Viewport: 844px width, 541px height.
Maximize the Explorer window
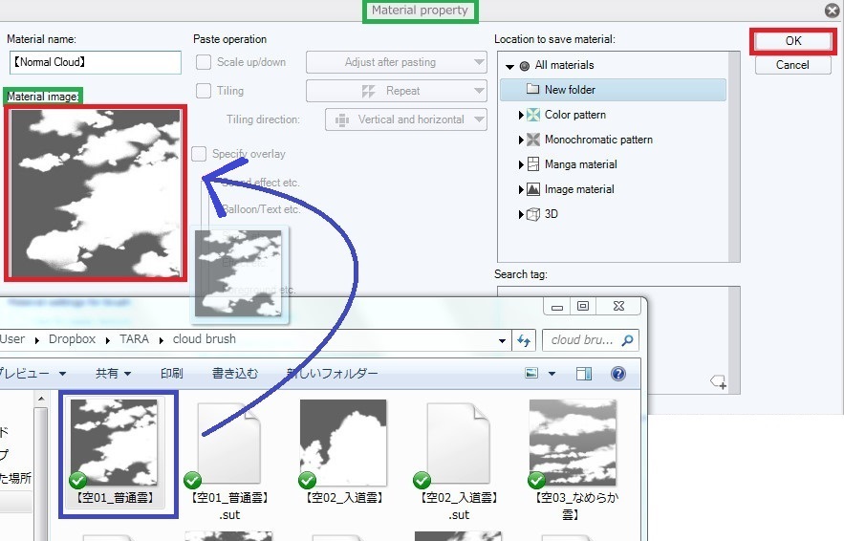(x=583, y=306)
